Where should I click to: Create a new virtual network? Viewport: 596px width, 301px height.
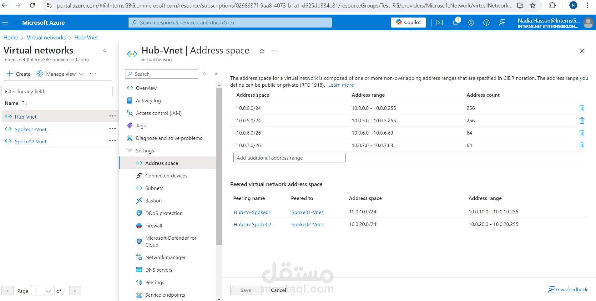click(x=19, y=74)
